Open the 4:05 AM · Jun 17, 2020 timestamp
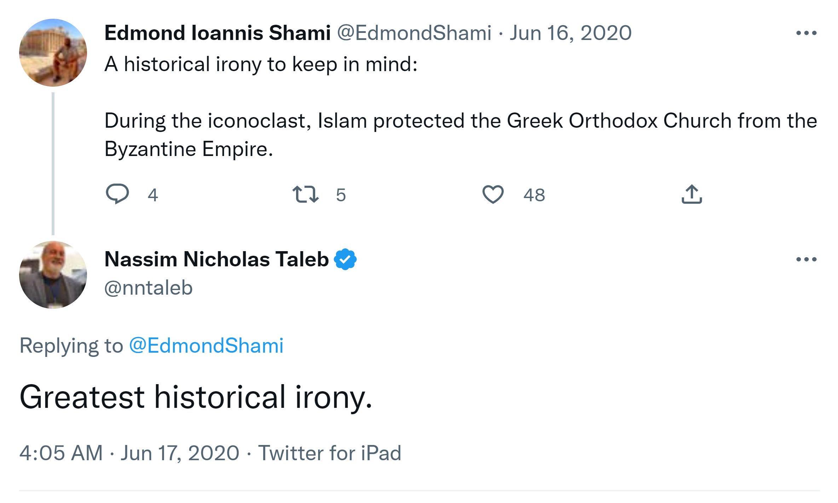 129,453
